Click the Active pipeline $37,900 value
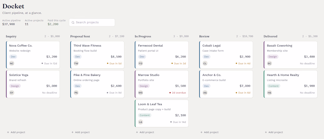This screenshot has height=139, width=324. 9,24
